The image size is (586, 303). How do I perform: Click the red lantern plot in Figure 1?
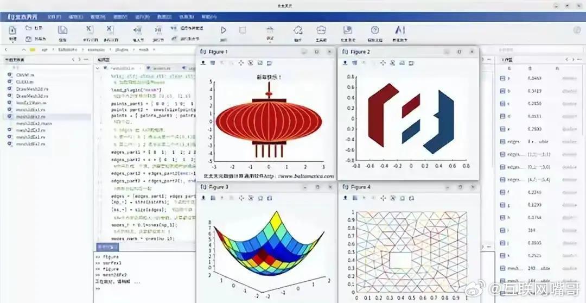[269, 122]
